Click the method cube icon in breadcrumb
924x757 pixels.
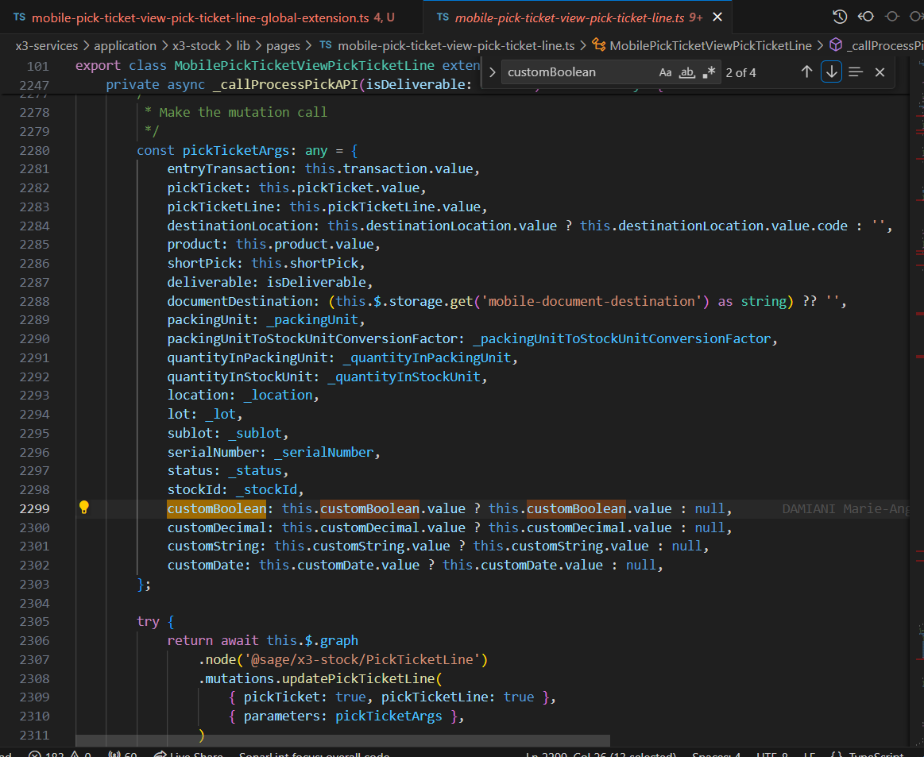click(836, 44)
